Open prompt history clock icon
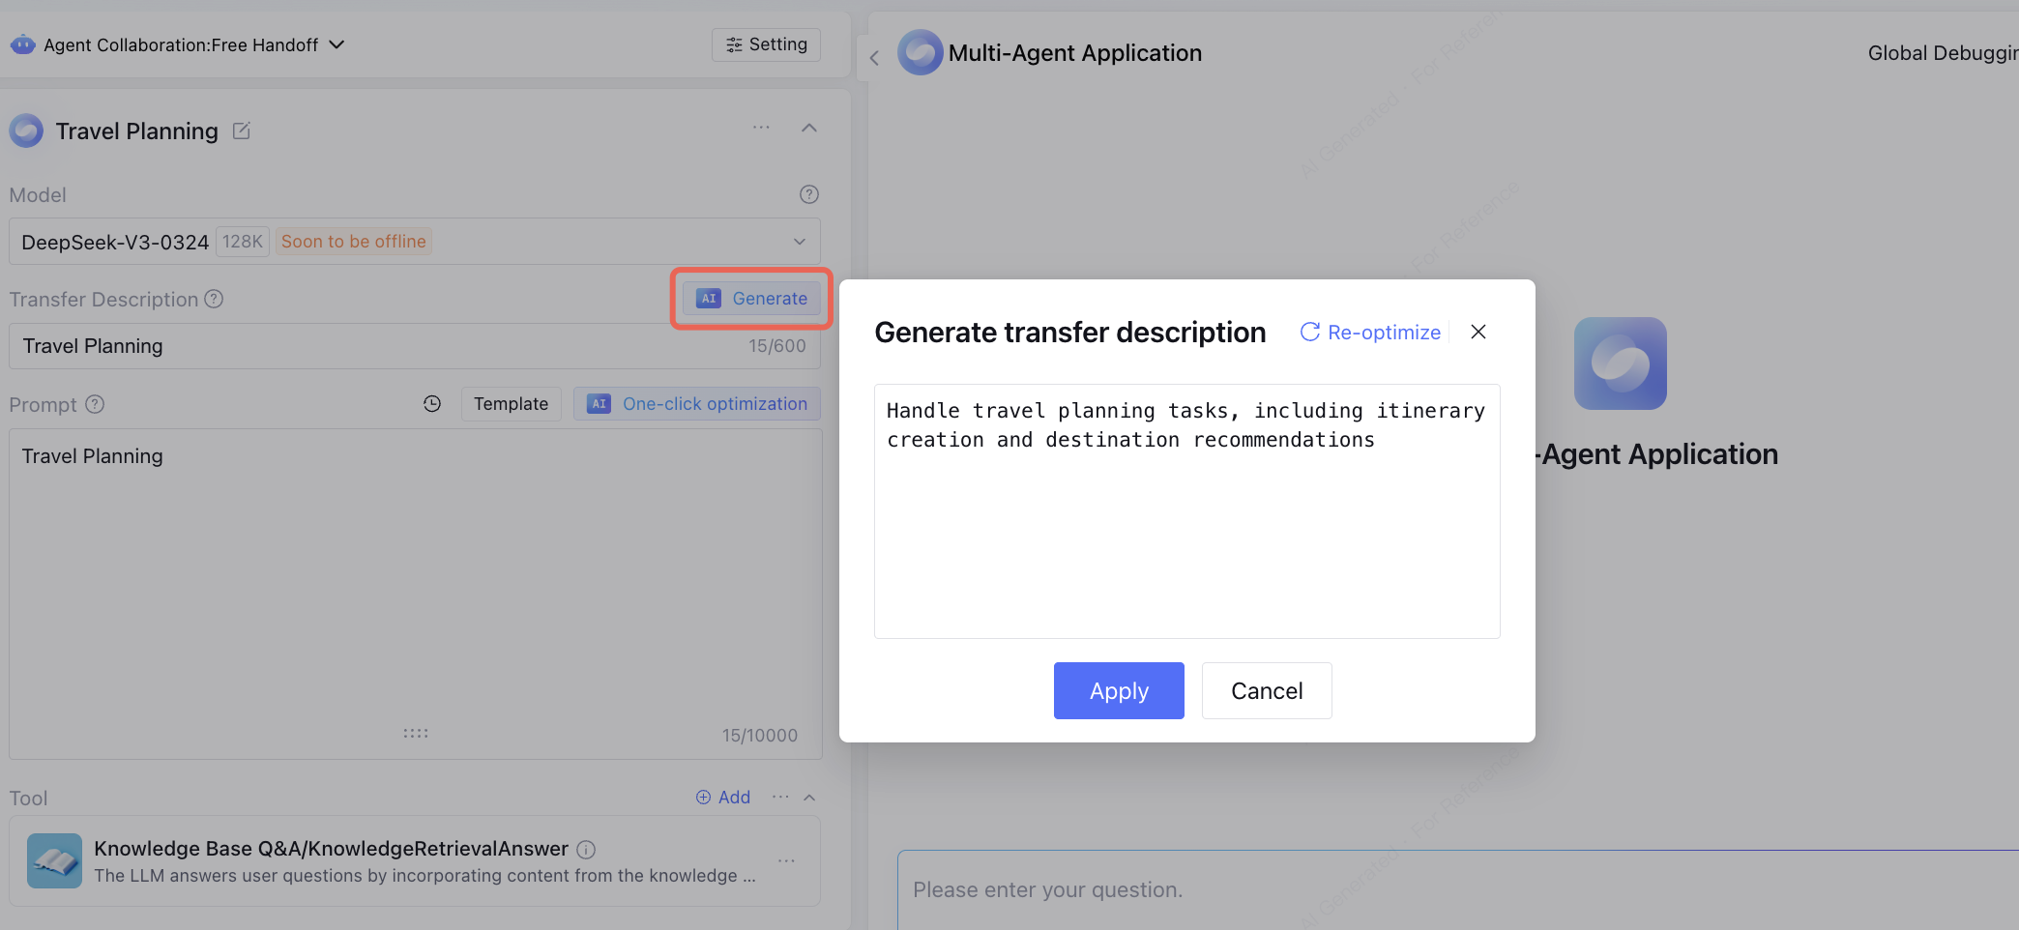The height and width of the screenshot is (930, 2019). [x=432, y=404]
